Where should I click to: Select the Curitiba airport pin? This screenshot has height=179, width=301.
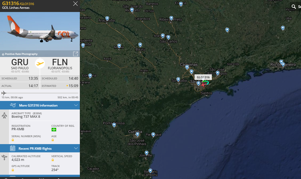[x=137, y=134]
